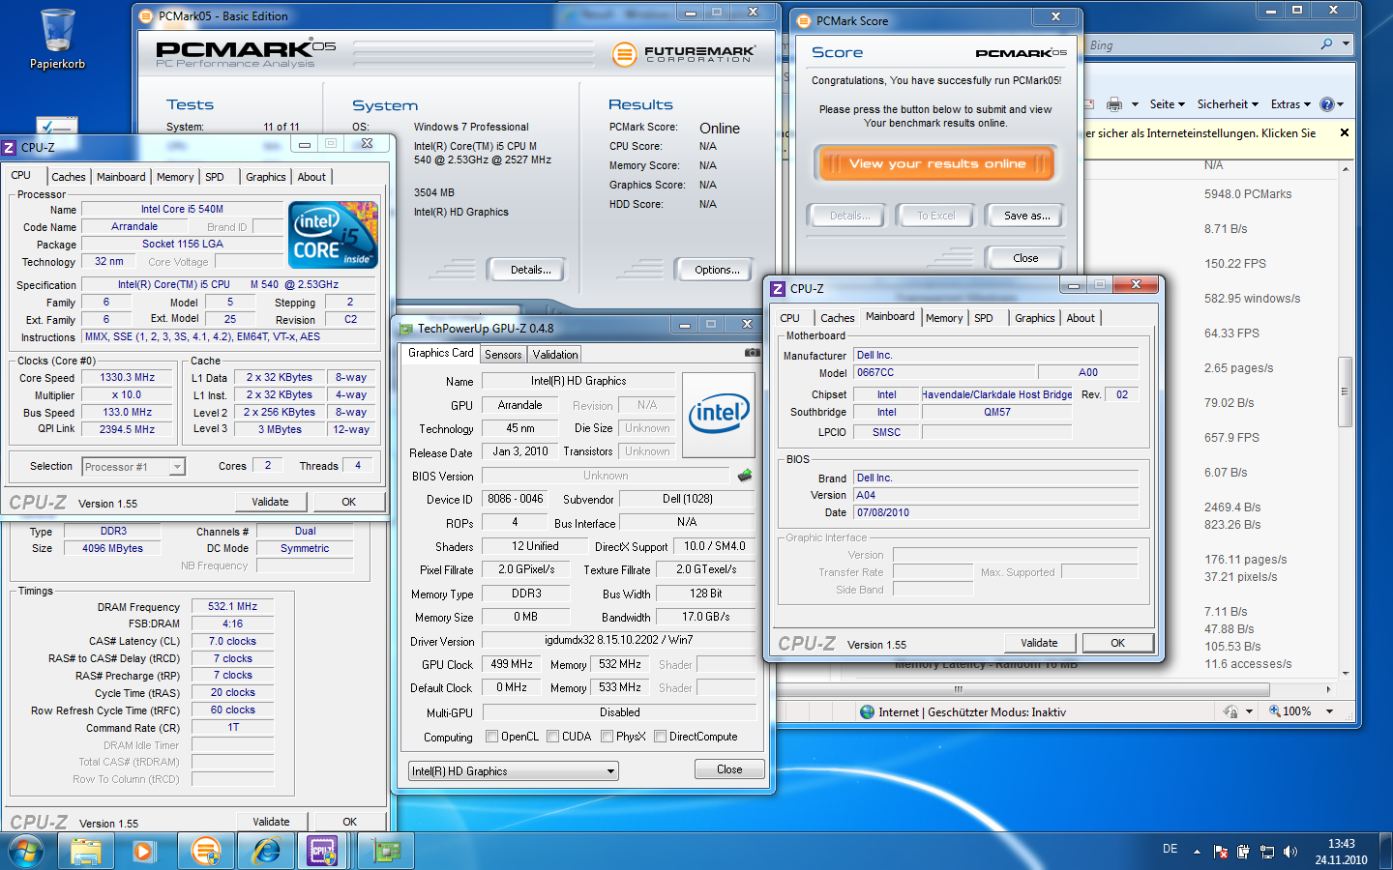Click Close in the PCMark Score dialog
Screen dimensions: 1393x870
tap(1025, 258)
